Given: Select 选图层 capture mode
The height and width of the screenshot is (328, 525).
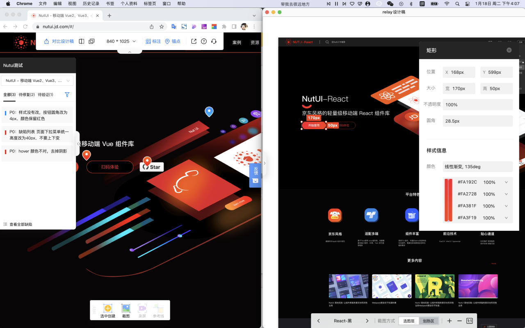Looking at the screenshot, I should 409,321.
